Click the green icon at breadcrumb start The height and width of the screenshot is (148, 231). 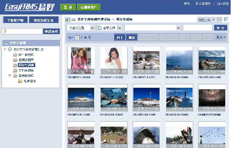[68, 19]
